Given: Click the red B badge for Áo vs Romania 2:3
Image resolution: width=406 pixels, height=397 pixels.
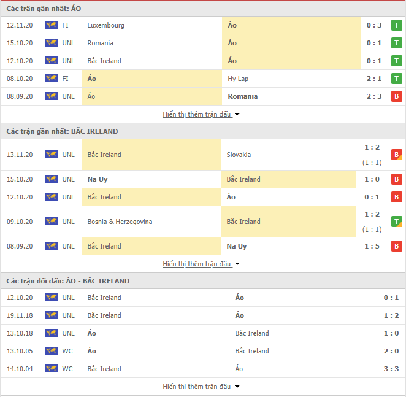Looking at the screenshot, I should (x=396, y=96).
